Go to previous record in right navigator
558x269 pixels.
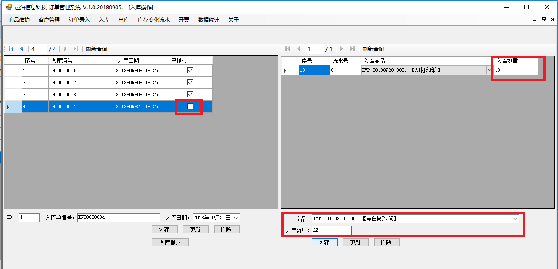pyautogui.click(x=298, y=49)
